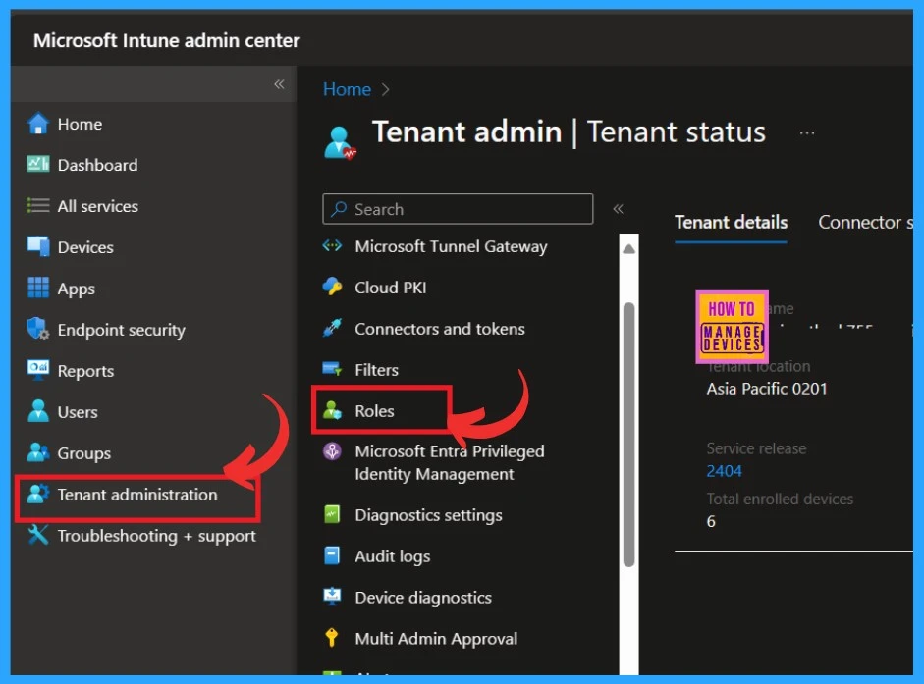Click the Apps grid icon

click(x=38, y=288)
